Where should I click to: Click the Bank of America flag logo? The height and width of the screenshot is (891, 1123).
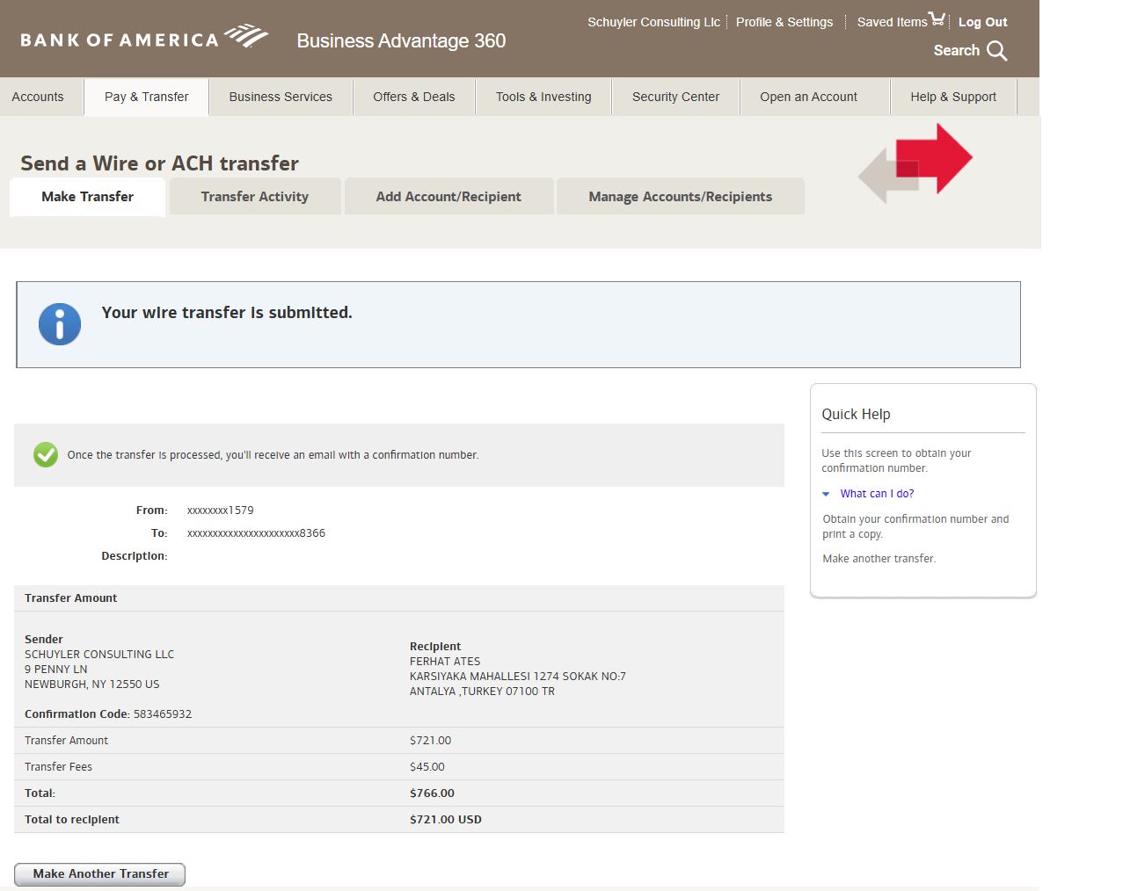246,36
